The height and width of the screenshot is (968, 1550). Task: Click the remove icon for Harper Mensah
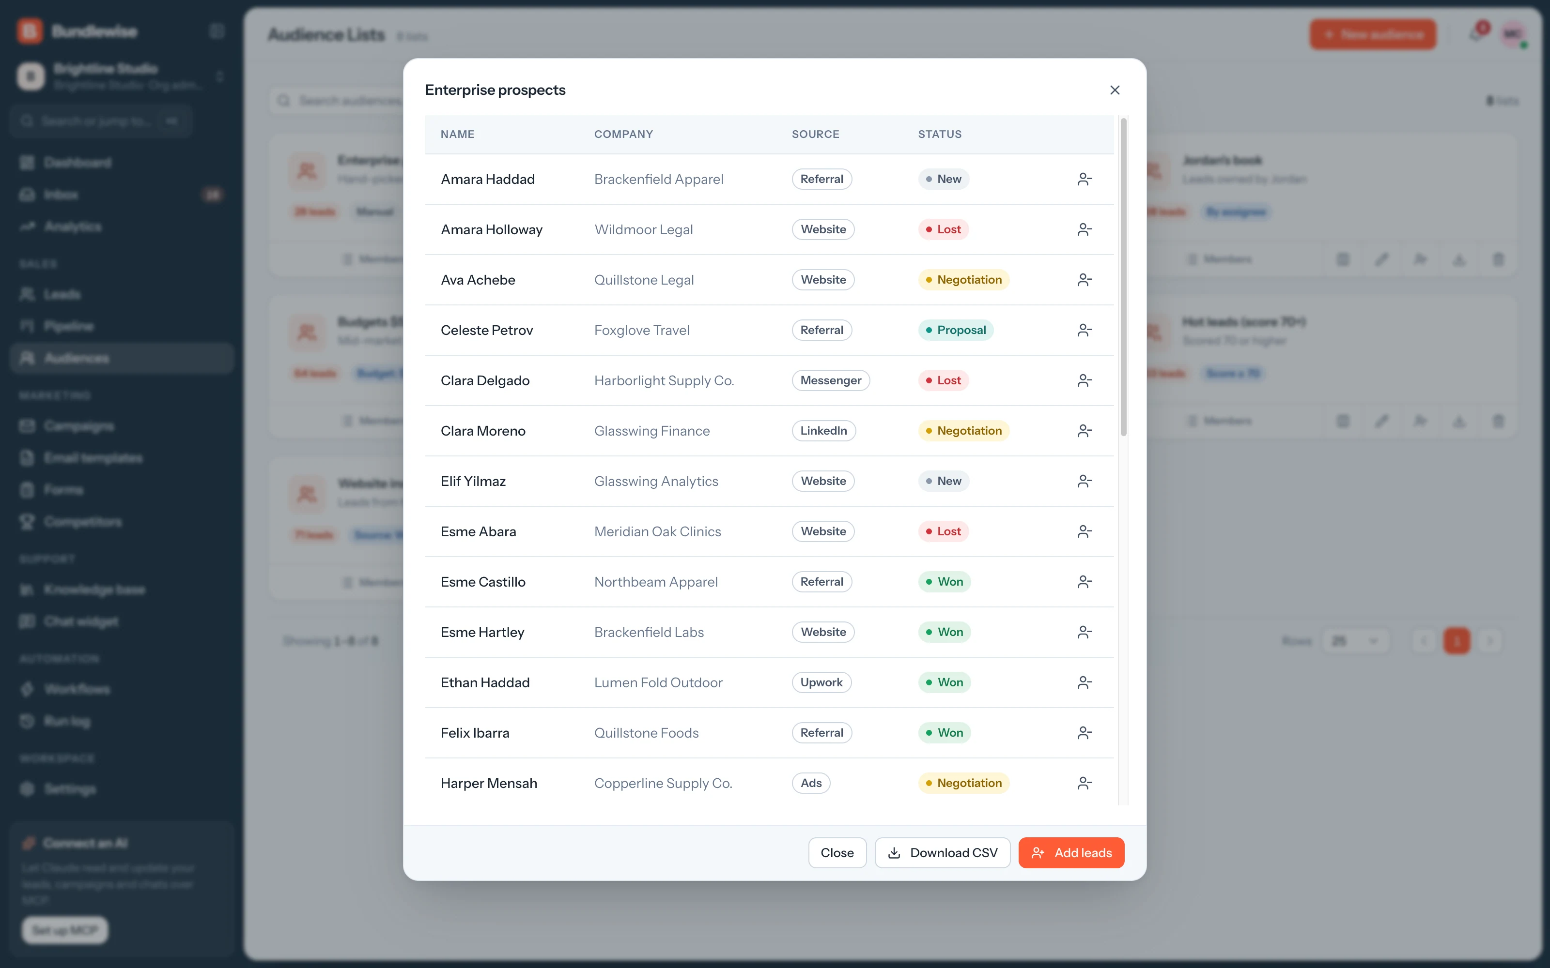pyautogui.click(x=1085, y=783)
